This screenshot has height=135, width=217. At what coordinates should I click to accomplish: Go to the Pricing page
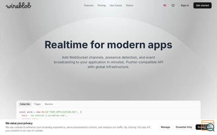pyautogui.click(x=101, y=5)
